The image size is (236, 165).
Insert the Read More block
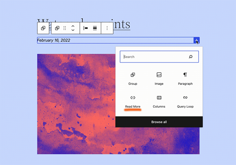(x=133, y=102)
